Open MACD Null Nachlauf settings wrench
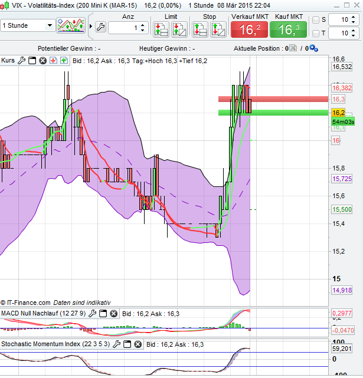363x378 pixels. click(92, 313)
